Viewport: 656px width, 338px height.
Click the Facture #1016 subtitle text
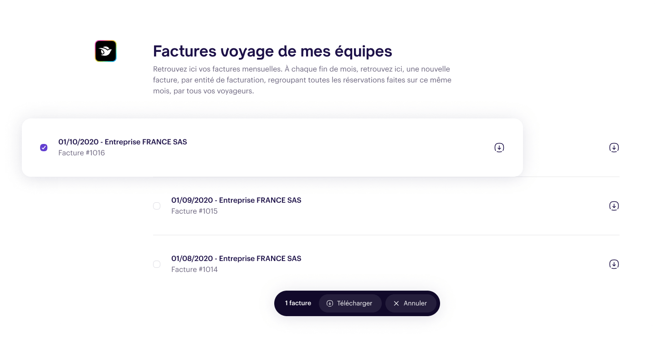(x=82, y=153)
